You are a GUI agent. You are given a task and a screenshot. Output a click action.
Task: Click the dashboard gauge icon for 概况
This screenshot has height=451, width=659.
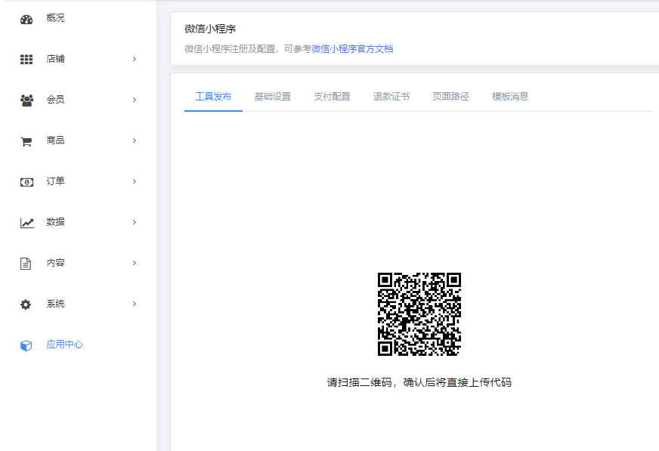coord(26,19)
